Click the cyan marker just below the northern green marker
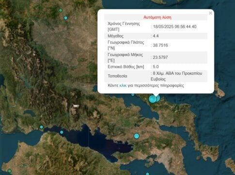 pyautogui.click(x=65, y=18)
